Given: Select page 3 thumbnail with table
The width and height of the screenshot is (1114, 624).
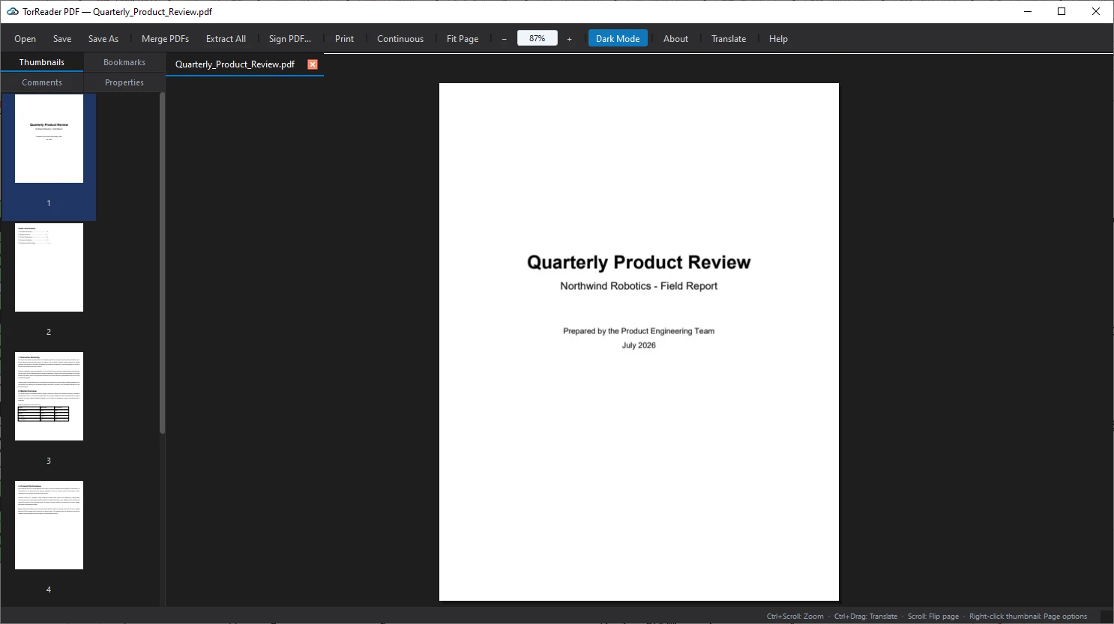Looking at the screenshot, I should tap(49, 396).
